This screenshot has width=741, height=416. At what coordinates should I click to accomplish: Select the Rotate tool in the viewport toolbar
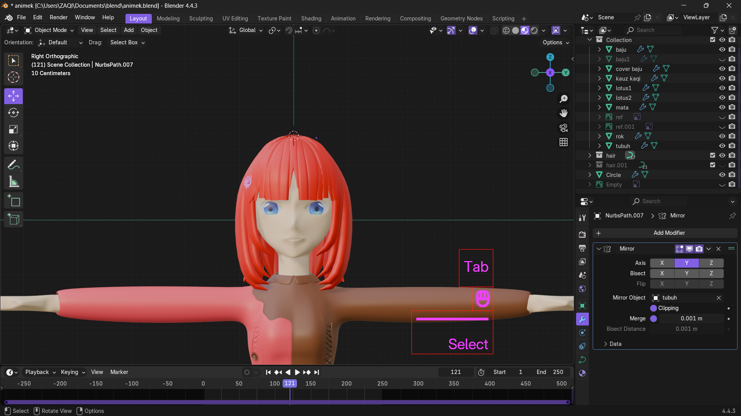point(14,113)
